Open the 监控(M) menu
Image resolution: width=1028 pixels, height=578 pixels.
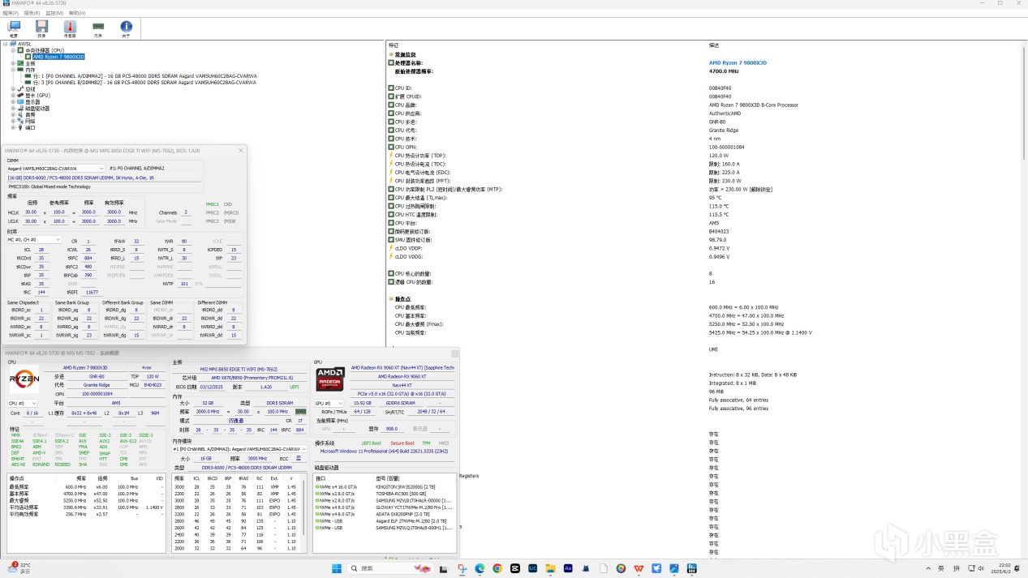tap(54, 13)
